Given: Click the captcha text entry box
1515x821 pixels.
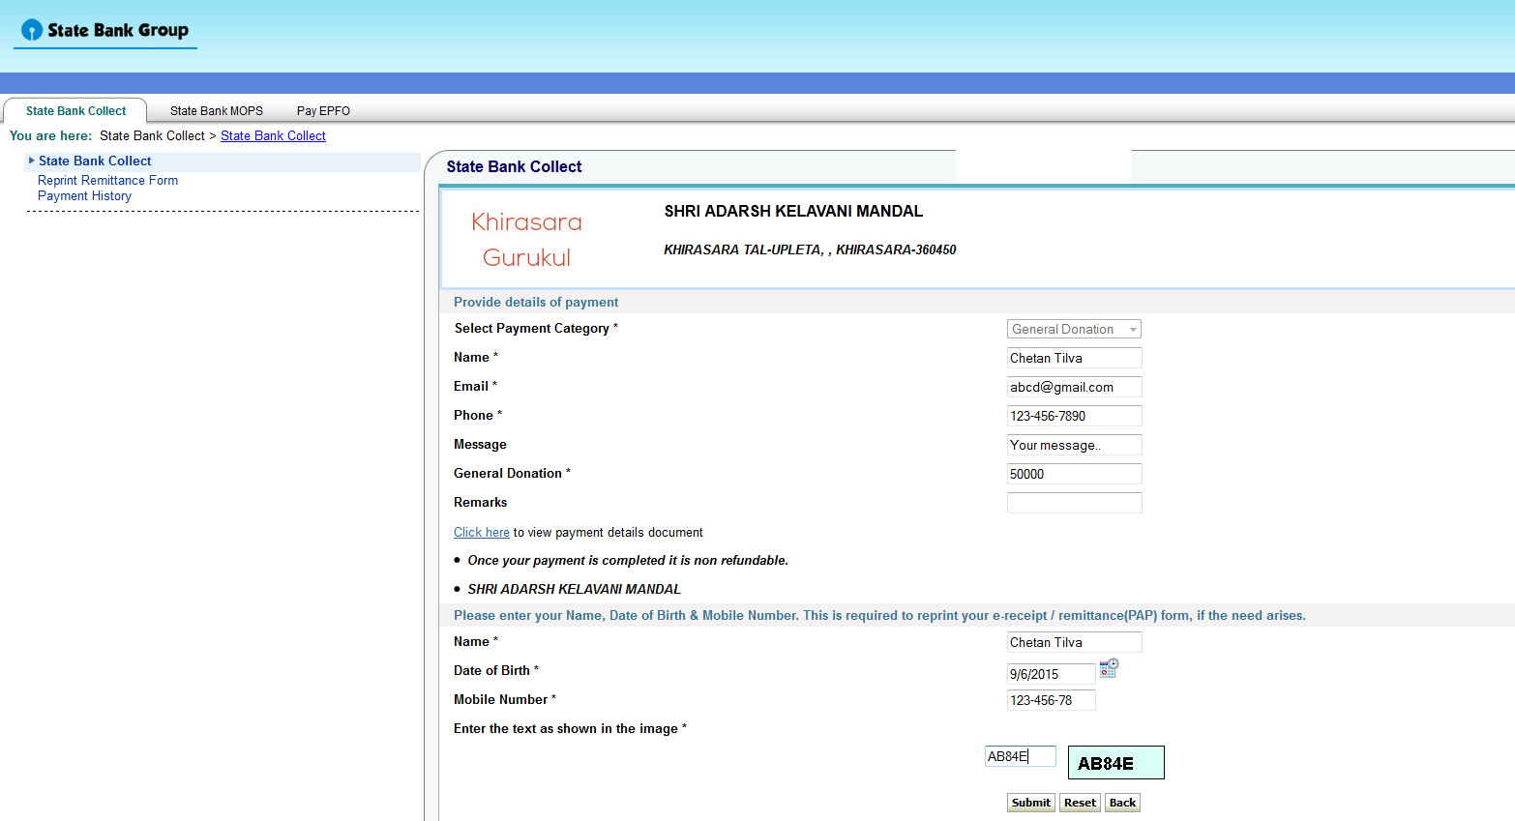Looking at the screenshot, I should [1021, 756].
